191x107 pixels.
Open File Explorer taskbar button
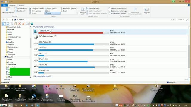[10, 105]
